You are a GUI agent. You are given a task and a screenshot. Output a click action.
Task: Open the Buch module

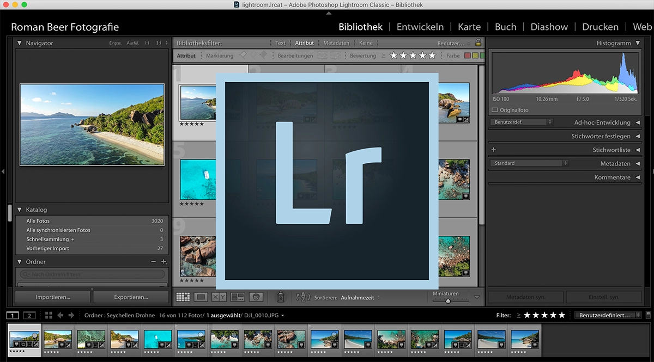tap(505, 27)
